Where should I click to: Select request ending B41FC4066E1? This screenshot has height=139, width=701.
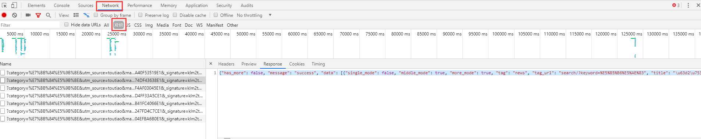click(103, 103)
